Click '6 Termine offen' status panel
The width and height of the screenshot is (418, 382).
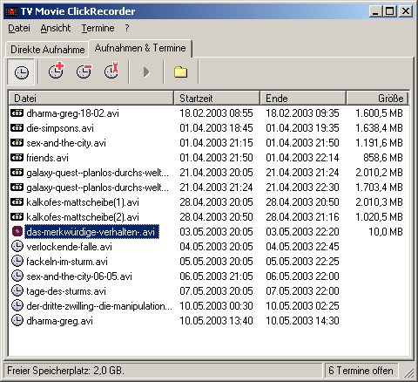pos(361,371)
